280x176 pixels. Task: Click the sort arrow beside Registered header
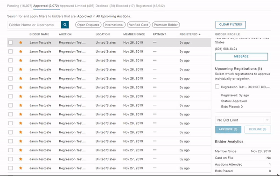199,34
